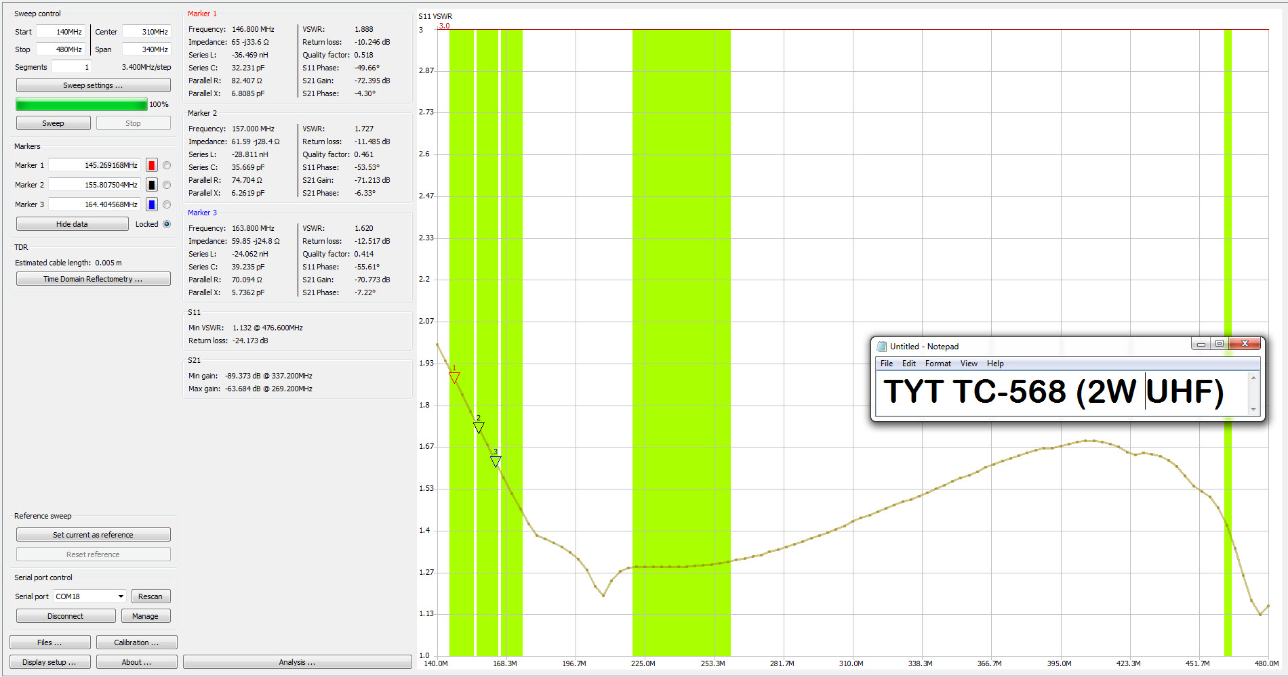Click the Manage button
The image size is (1288, 677).
click(x=145, y=616)
